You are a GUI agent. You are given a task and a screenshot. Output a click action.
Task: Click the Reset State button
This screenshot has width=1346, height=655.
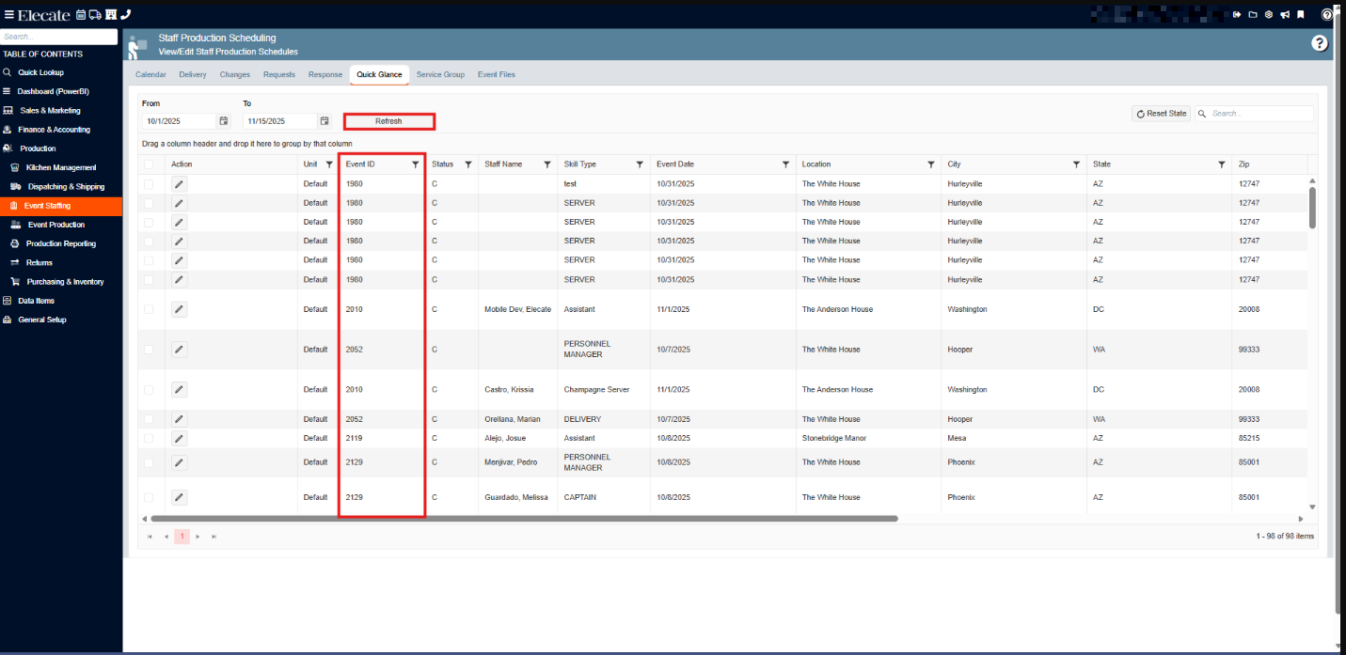click(1162, 114)
